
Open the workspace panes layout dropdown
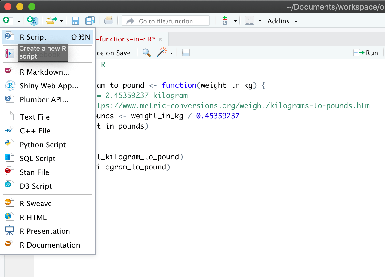tap(250, 21)
